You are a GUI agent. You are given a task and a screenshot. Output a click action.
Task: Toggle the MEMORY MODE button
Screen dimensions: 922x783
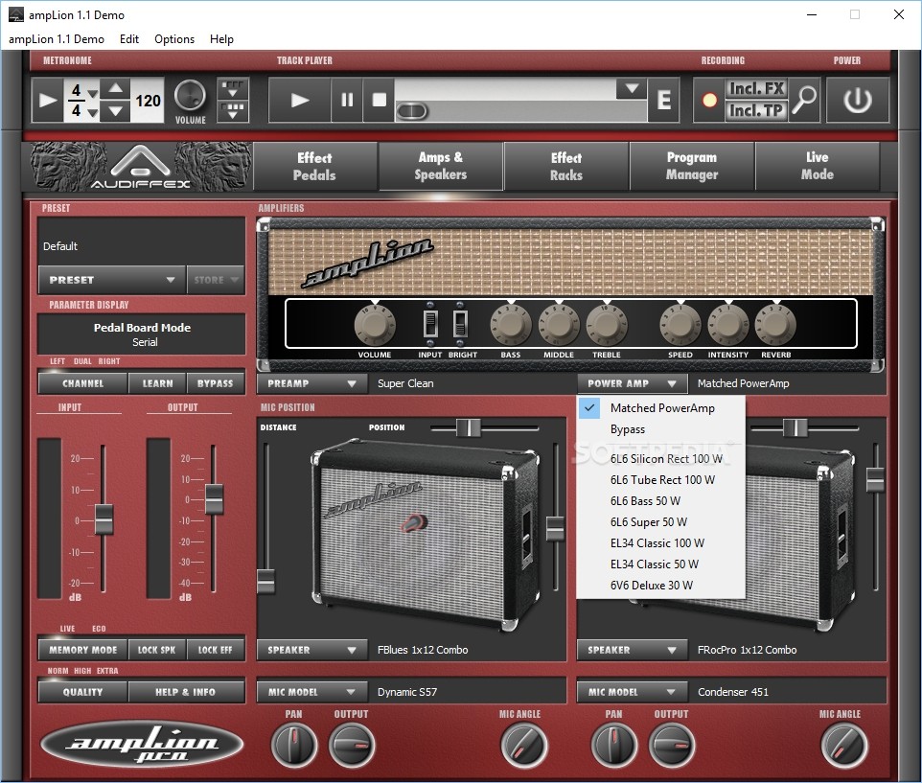coord(83,650)
